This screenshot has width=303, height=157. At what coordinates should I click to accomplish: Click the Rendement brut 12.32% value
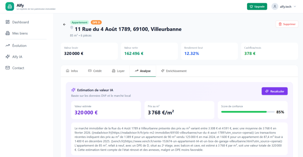click(191, 53)
